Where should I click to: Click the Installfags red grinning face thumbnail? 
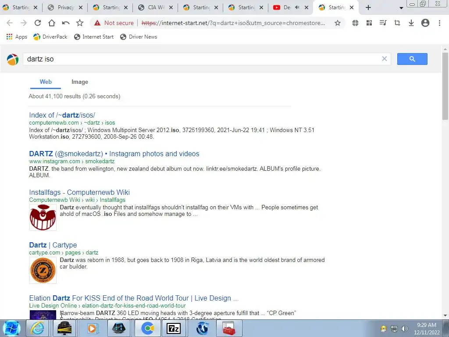(43, 217)
